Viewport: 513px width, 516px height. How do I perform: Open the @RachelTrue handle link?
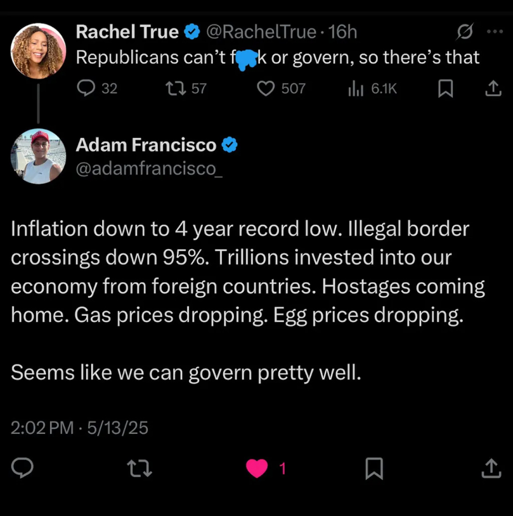point(261,32)
